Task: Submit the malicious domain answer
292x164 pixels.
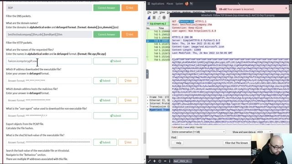Action: pyautogui.click(x=105, y=100)
